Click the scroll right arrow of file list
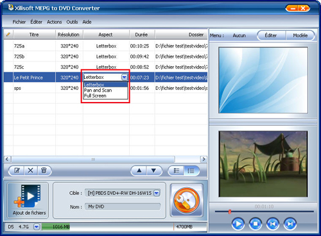The height and width of the screenshot is (236, 321). coord(204,159)
